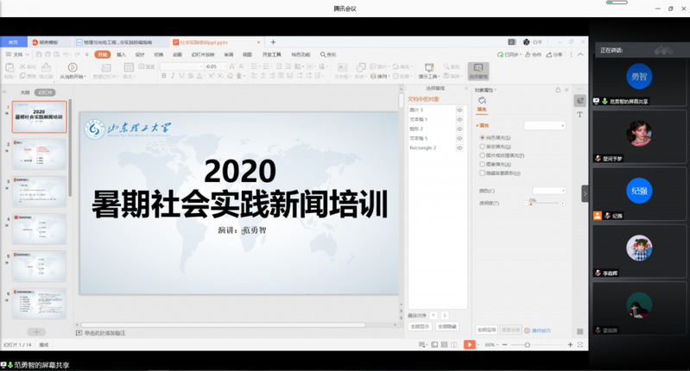Screen dimensions: 690x371
Task: Open a new document tab with plus icon
Action: pyautogui.click(x=273, y=41)
